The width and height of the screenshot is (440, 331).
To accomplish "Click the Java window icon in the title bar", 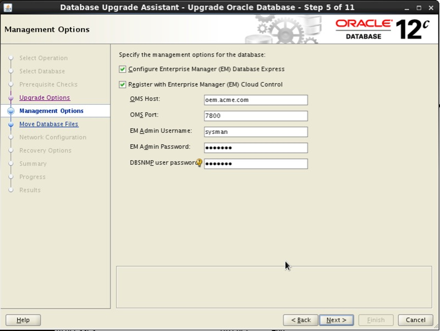I will tap(8, 7).
